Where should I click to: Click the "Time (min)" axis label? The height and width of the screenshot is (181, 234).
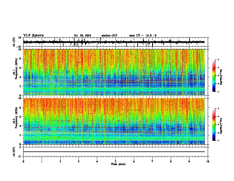(118, 164)
